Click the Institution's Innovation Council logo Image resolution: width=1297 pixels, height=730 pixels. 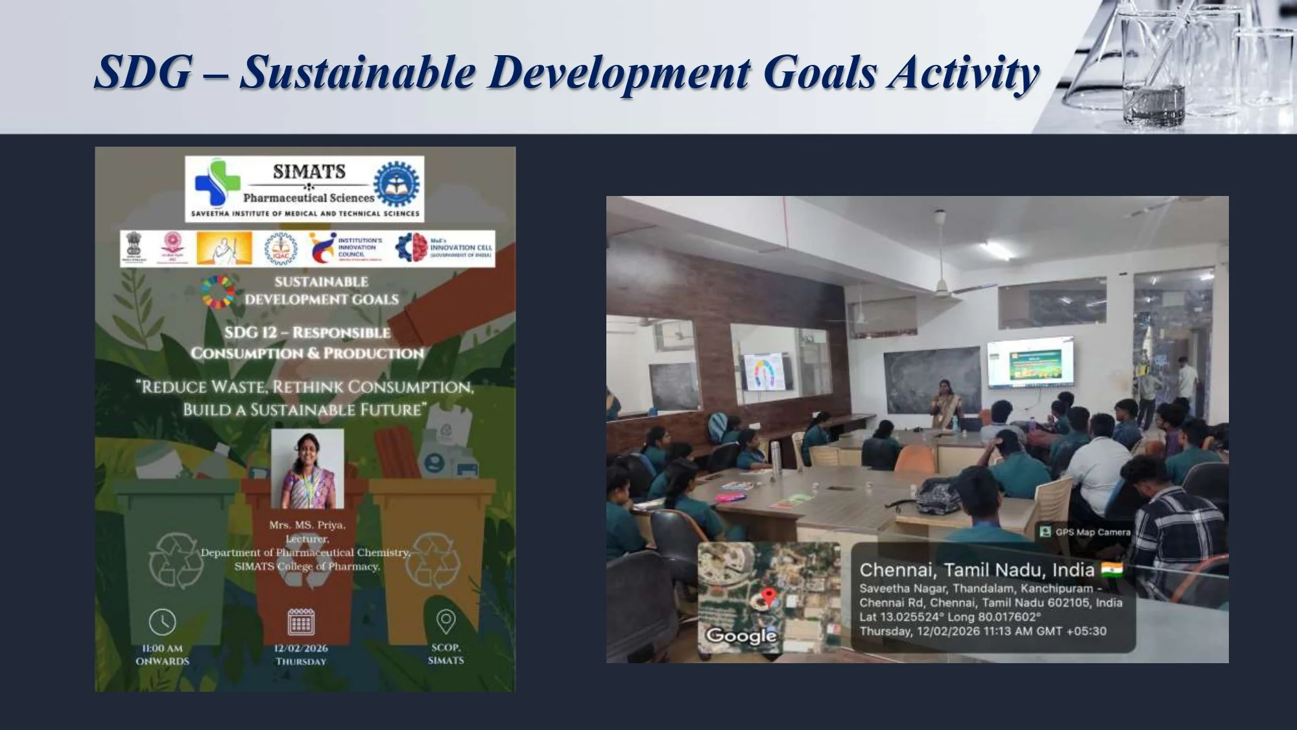click(323, 249)
